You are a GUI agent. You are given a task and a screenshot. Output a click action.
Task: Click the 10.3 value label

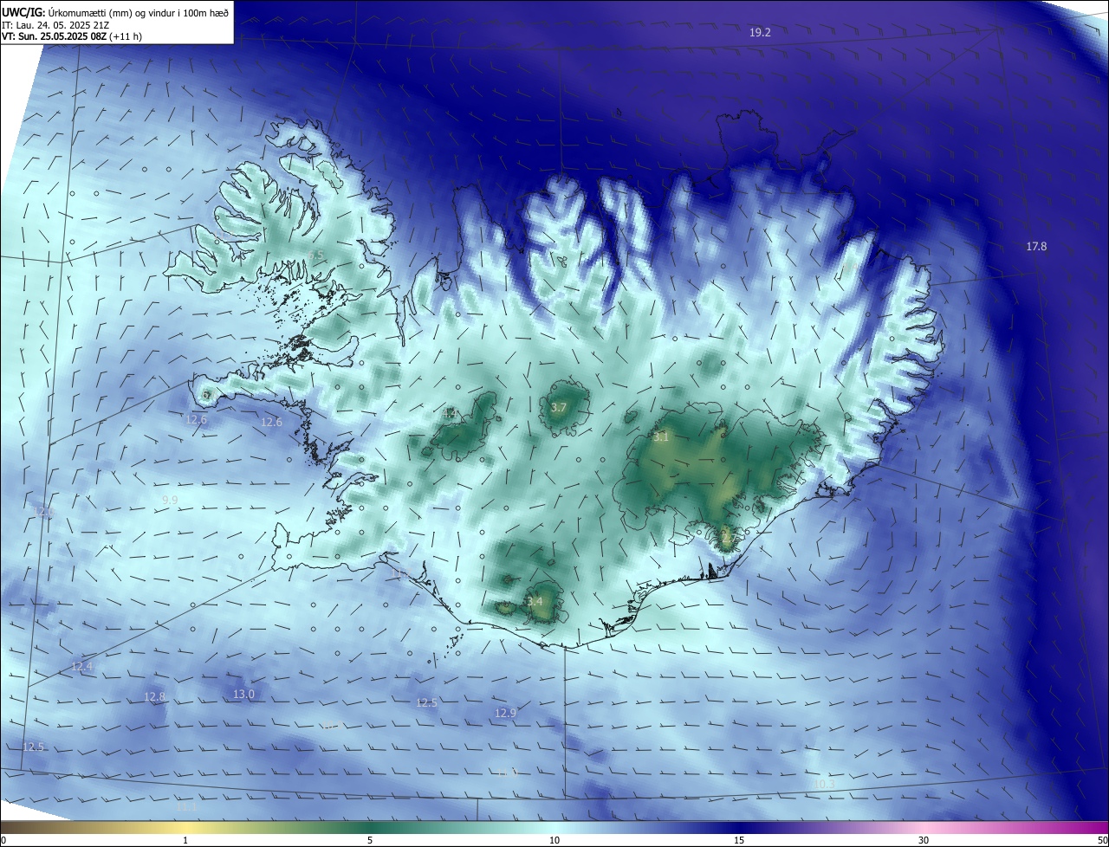[x=824, y=785]
